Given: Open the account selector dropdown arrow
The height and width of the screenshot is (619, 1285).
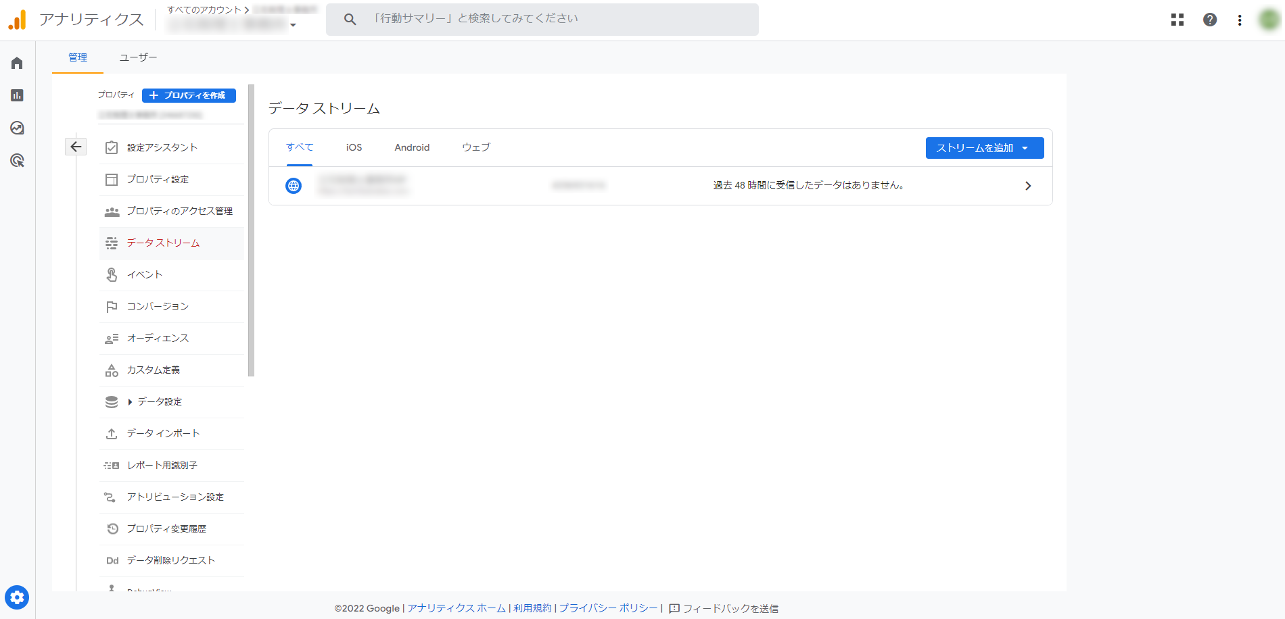Looking at the screenshot, I should [293, 25].
